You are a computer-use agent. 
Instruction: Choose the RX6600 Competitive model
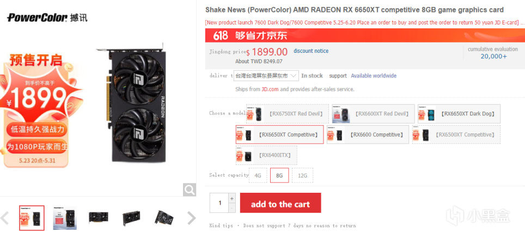click(x=368, y=135)
